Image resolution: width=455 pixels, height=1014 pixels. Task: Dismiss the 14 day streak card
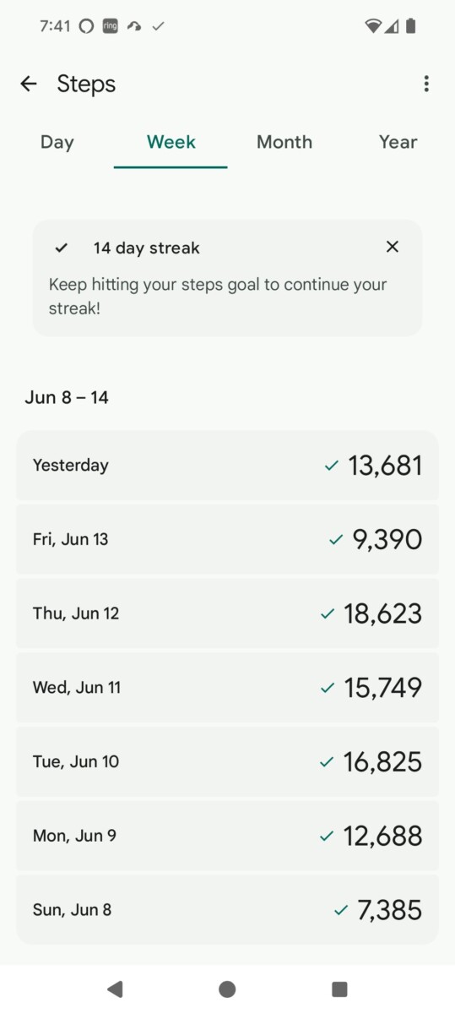(x=392, y=247)
